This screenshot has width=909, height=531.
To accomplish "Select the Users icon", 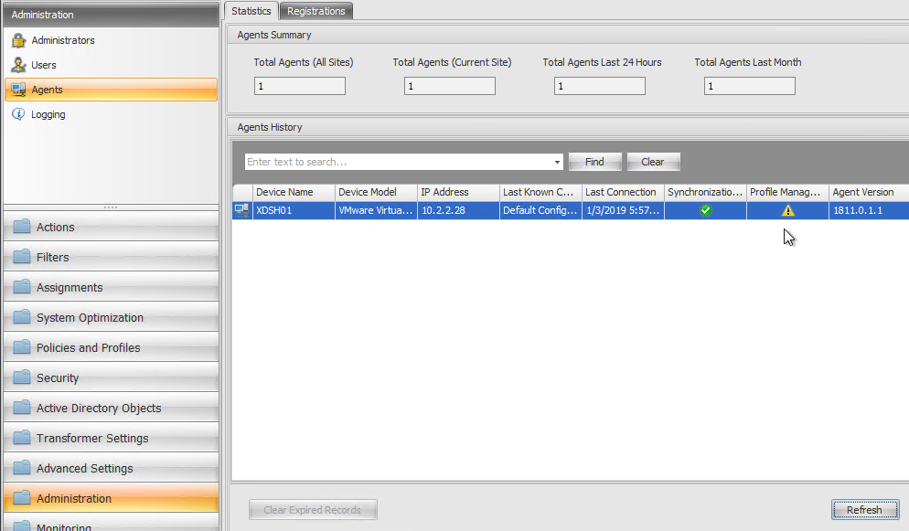I will click(x=18, y=65).
